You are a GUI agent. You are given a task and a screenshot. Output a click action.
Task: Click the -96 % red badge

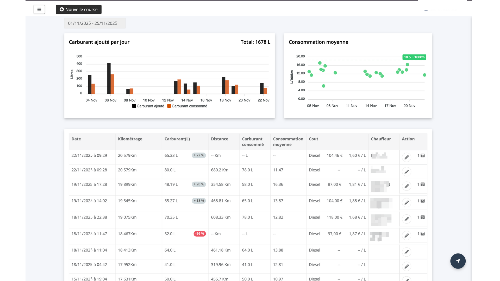point(199,234)
